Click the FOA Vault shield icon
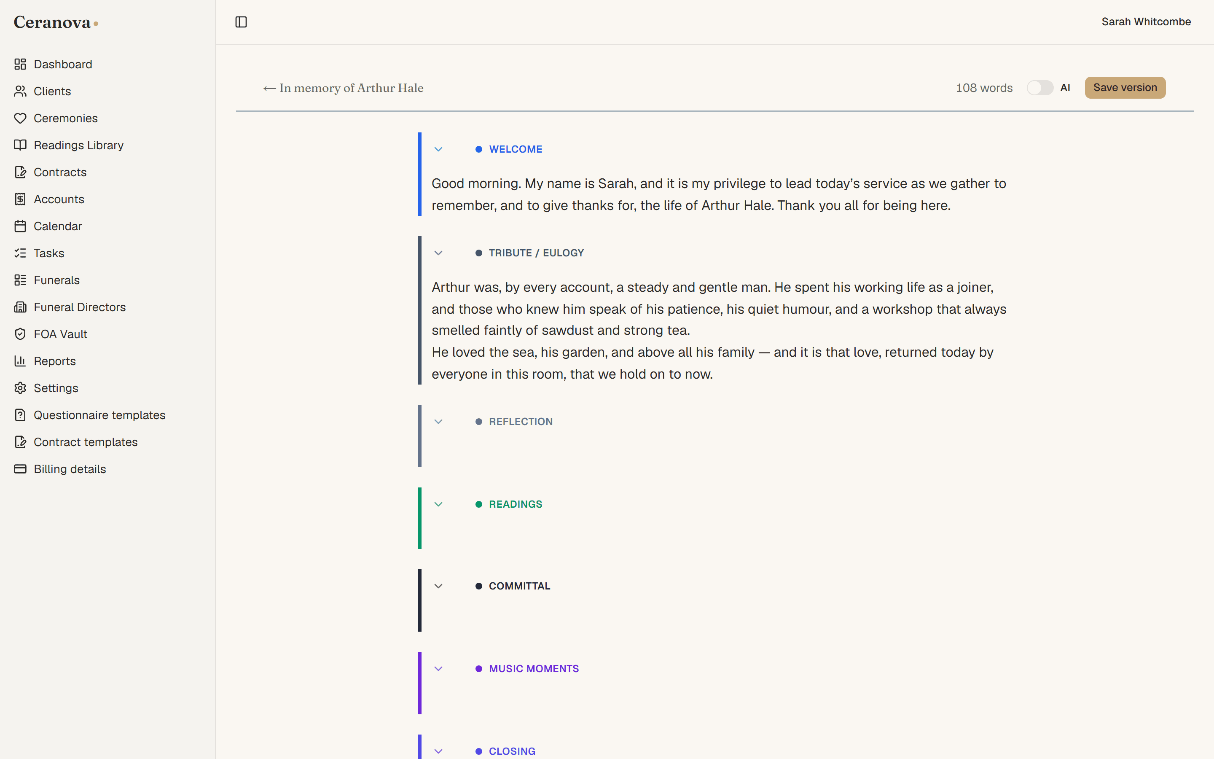The height and width of the screenshot is (759, 1214). click(20, 334)
